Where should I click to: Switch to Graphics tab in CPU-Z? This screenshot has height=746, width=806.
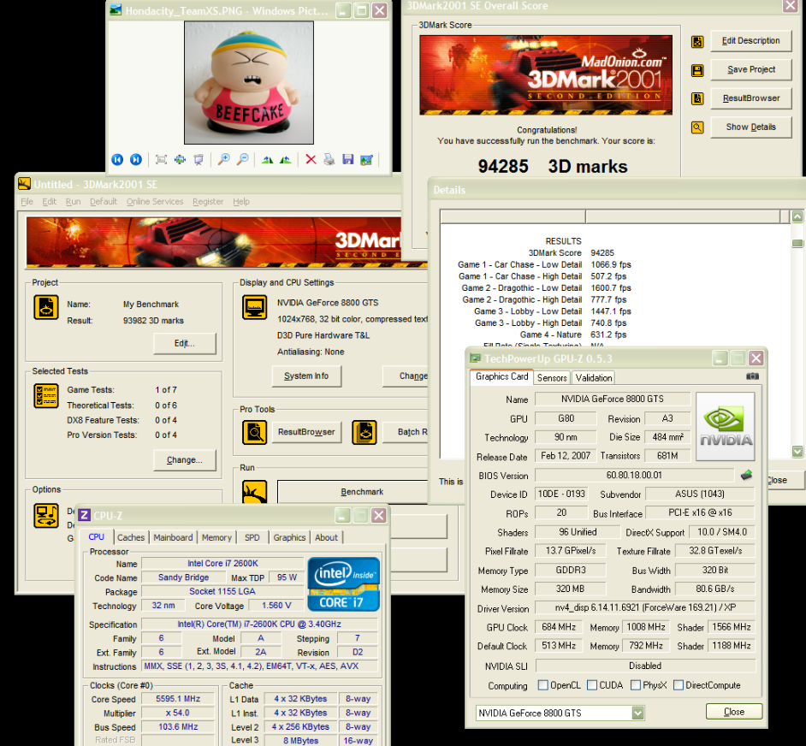pos(289,537)
